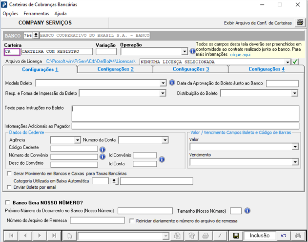Click the Próximo Número do Documento field
308x242 pixels.
(145, 211)
